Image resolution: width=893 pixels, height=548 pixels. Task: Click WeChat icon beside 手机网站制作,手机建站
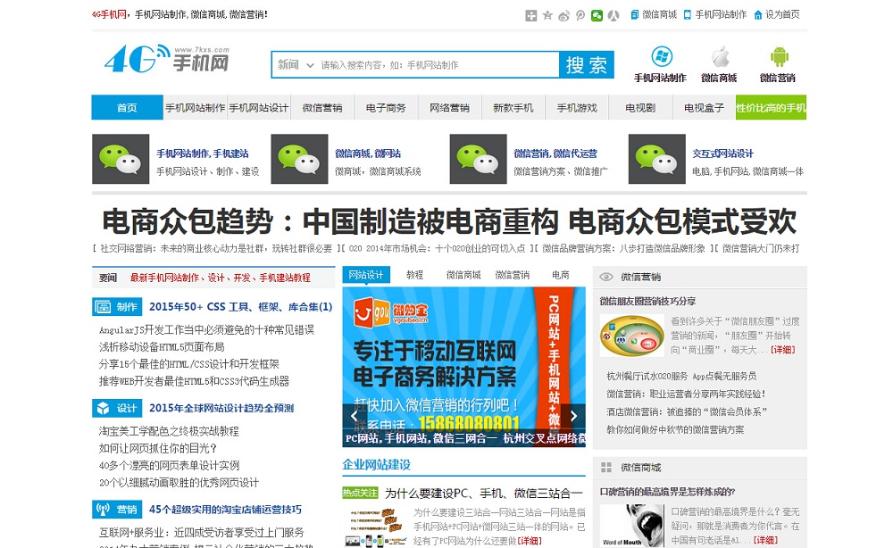tap(121, 159)
